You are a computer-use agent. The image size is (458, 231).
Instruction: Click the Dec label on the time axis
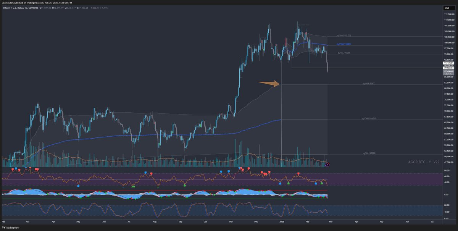click(256, 221)
